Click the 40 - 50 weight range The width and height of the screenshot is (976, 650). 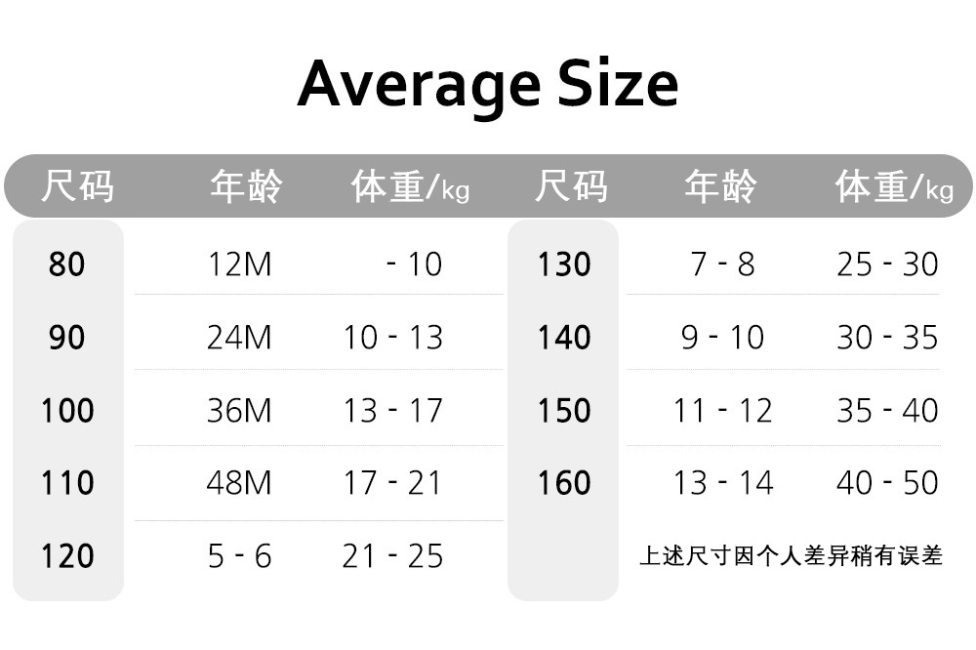pyautogui.click(x=887, y=483)
